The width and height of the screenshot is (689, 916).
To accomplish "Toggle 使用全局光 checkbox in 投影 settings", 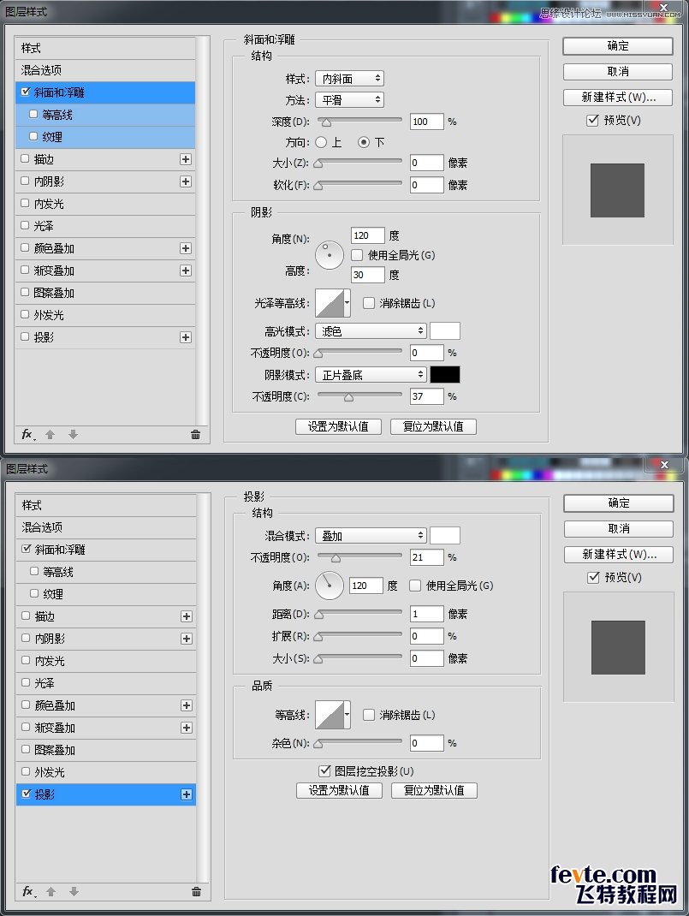I will [x=415, y=586].
